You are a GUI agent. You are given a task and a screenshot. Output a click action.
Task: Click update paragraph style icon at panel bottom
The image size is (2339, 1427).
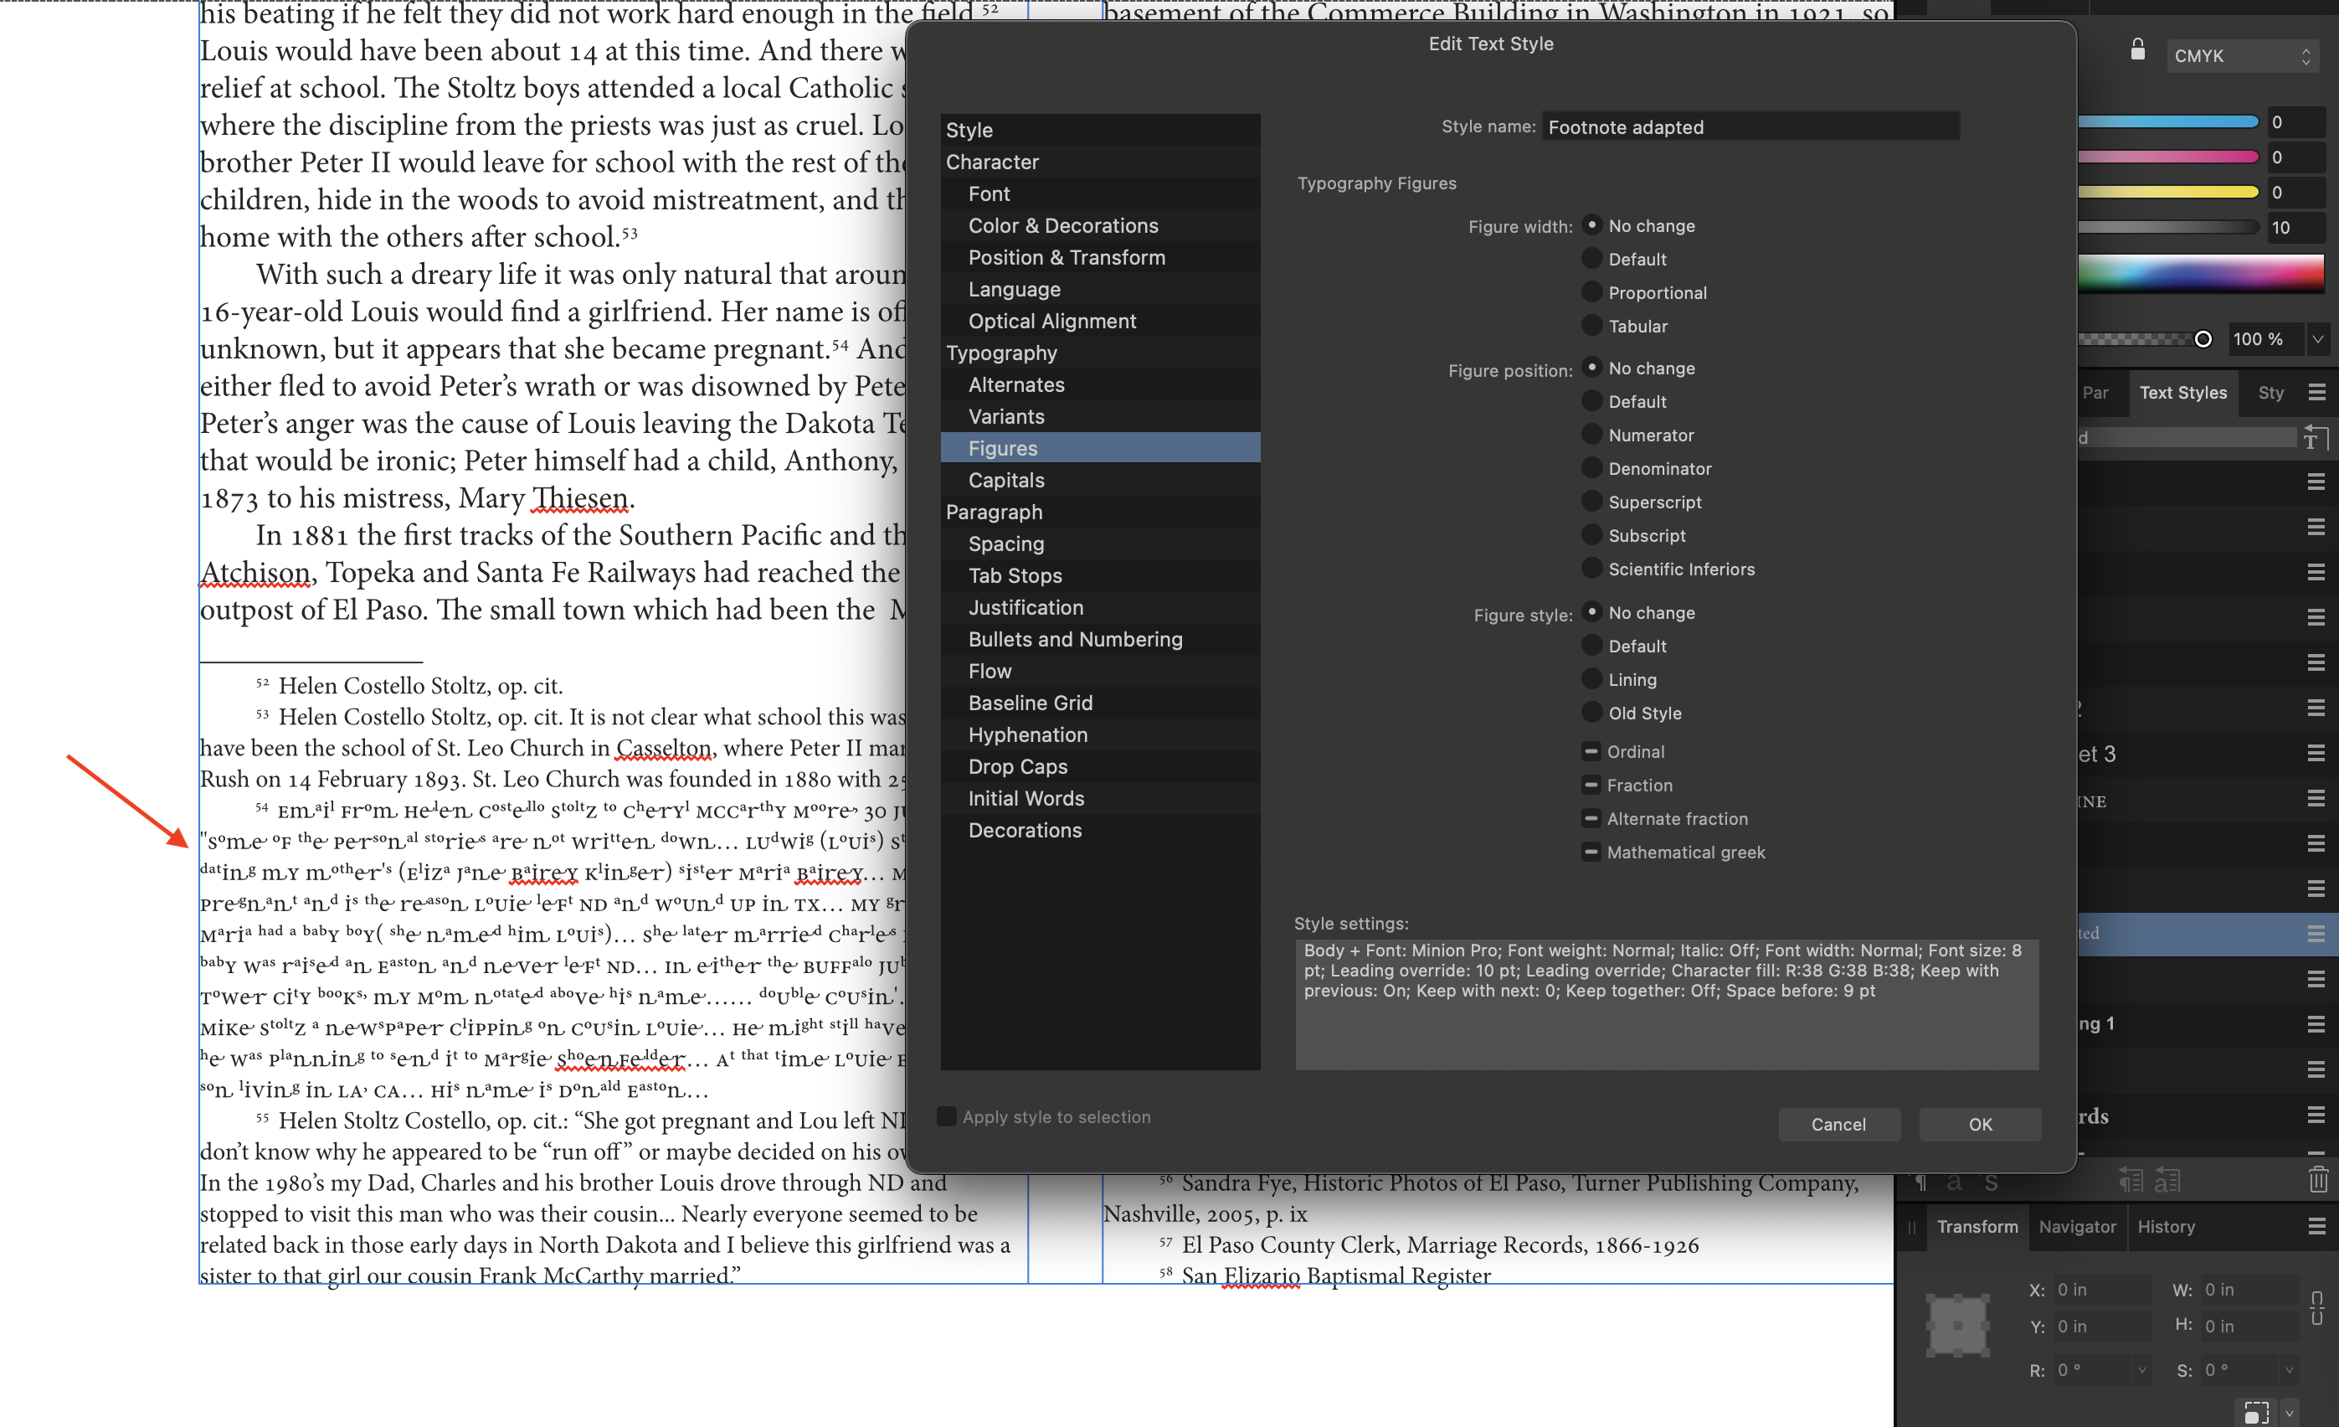click(2131, 1180)
